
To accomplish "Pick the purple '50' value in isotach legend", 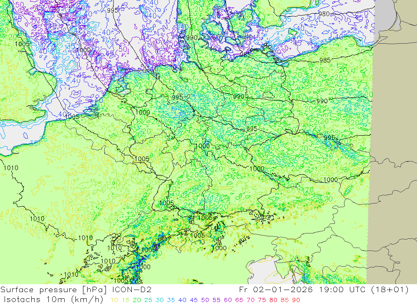I will pos(205,300).
